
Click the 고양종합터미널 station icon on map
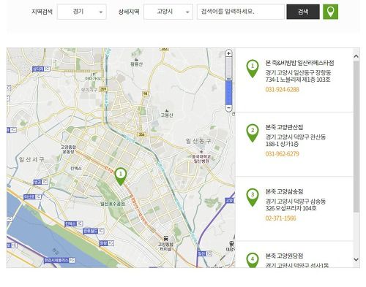point(165,238)
